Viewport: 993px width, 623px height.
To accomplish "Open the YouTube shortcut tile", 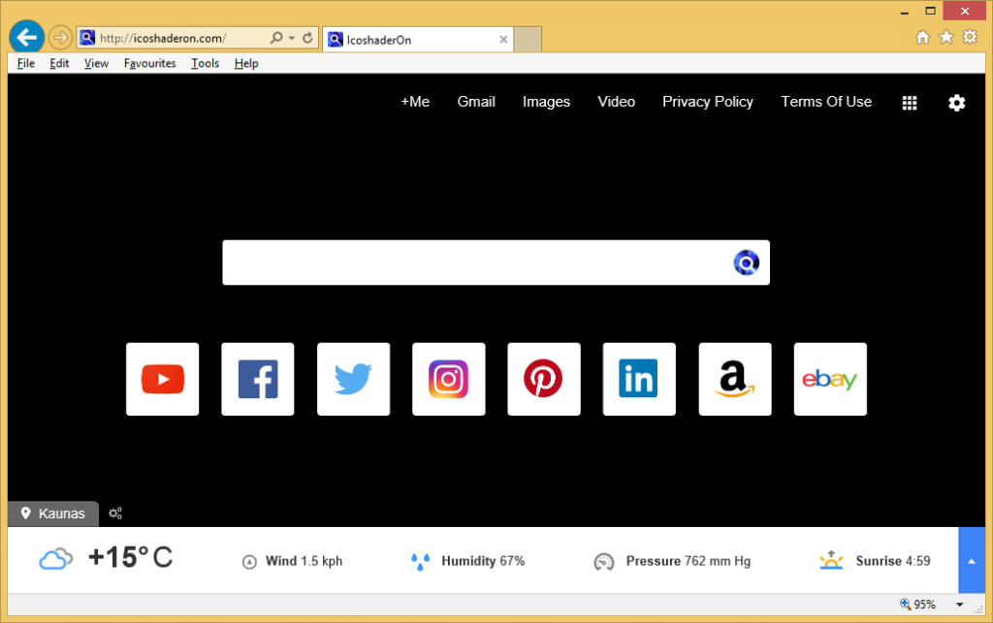I will (162, 379).
